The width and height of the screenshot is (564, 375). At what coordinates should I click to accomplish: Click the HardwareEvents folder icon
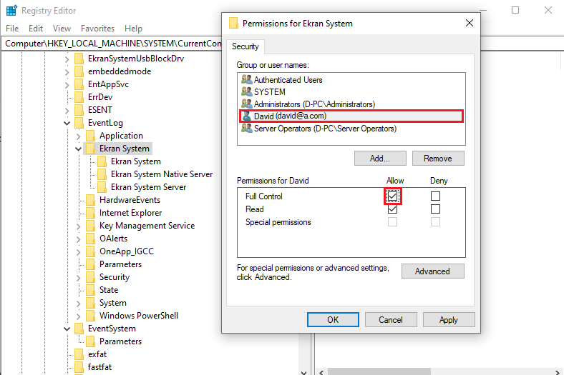tap(90, 200)
